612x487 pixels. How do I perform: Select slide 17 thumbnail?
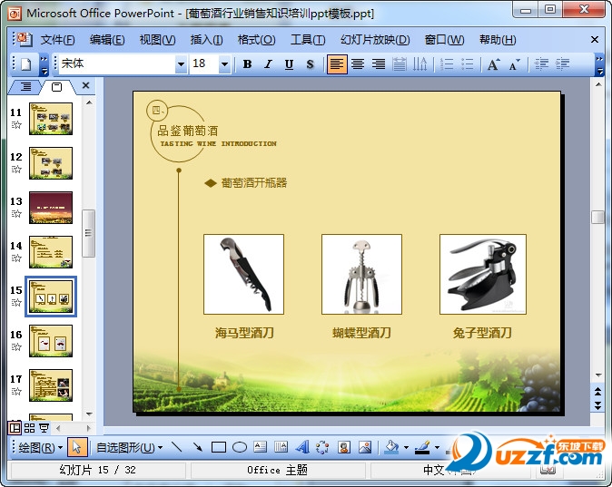pos(51,385)
